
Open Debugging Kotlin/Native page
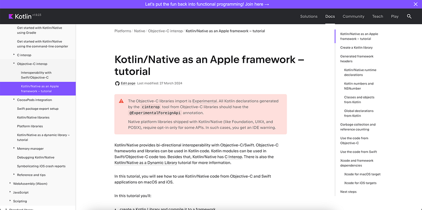35,157
